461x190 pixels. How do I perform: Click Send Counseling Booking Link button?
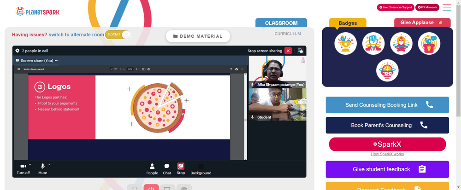click(x=387, y=105)
